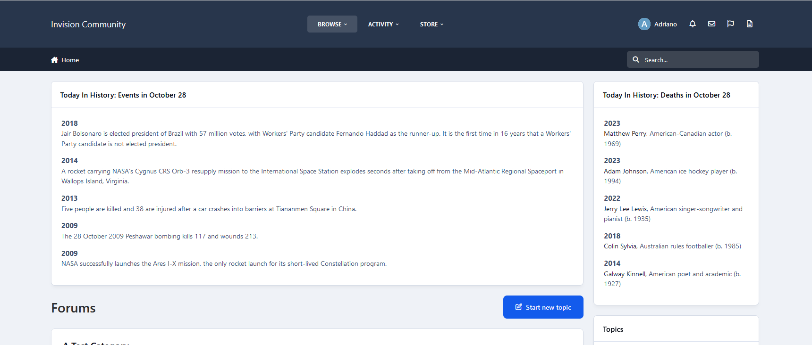Click the Home house icon
Image resolution: width=812 pixels, height=345 pixels.
pos(54,60)
